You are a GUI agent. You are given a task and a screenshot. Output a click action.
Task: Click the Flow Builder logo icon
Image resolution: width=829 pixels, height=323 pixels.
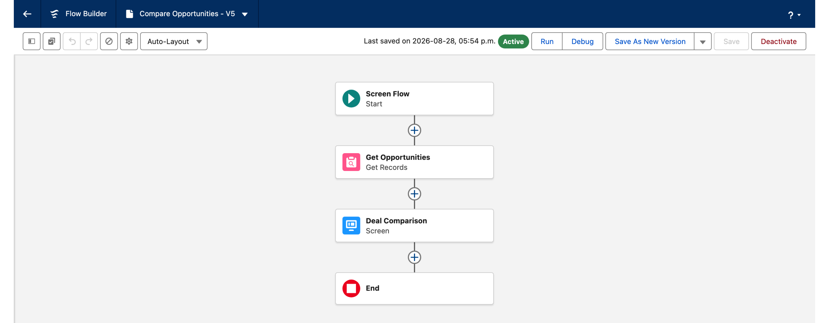tap(54, 14)
